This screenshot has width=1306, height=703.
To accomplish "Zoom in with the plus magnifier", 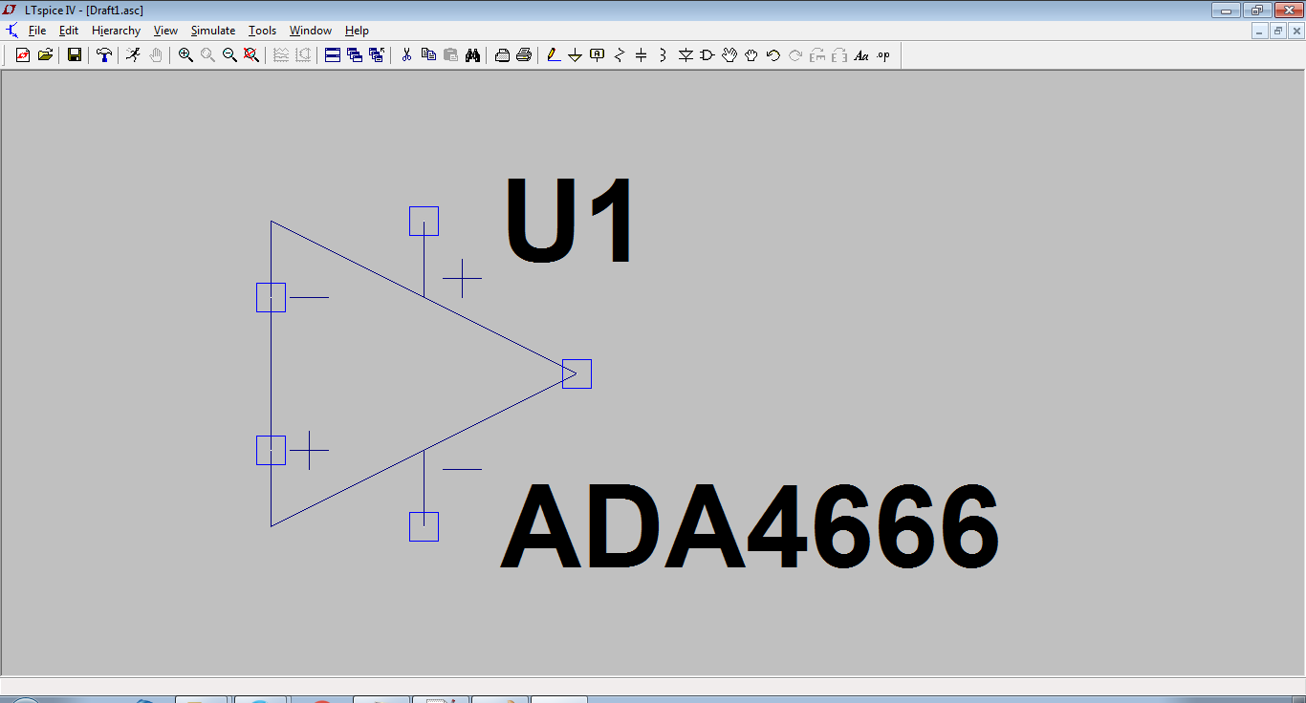I will pyautogui.click(x=185, y=55).
